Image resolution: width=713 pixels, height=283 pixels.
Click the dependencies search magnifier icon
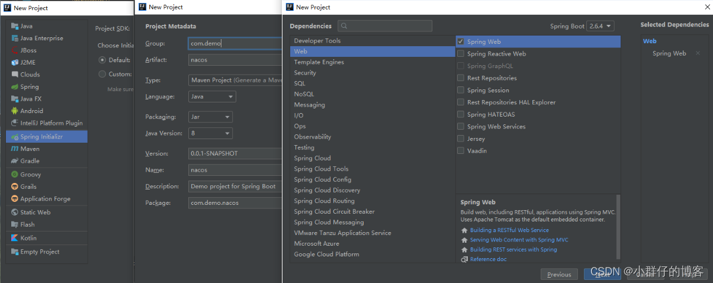point(344,26)
